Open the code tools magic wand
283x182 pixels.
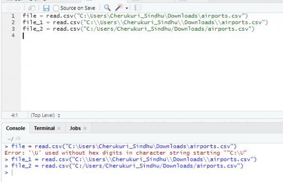[119, 8]
